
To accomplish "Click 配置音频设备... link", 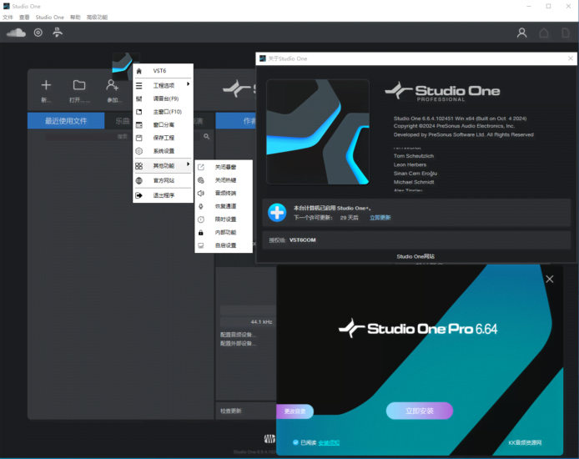I will click(238, 335).
